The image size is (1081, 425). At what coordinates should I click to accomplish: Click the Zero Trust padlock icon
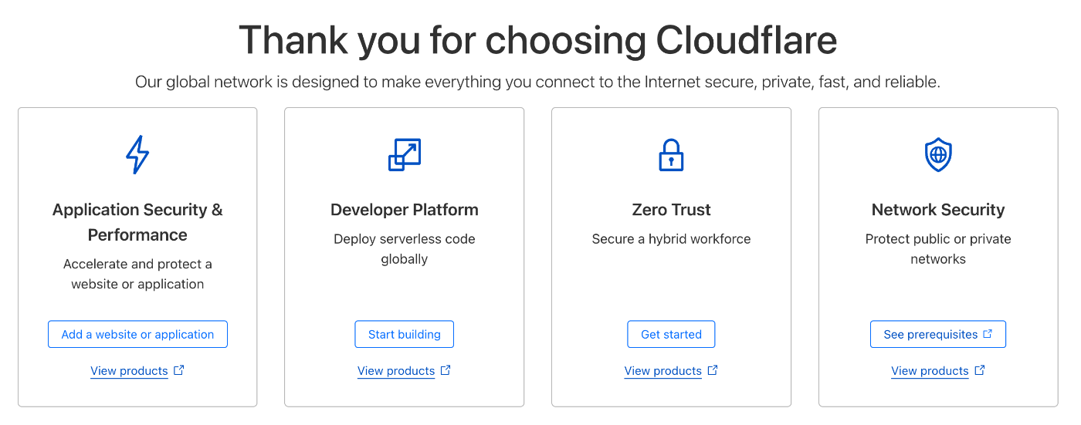[671, 154]
